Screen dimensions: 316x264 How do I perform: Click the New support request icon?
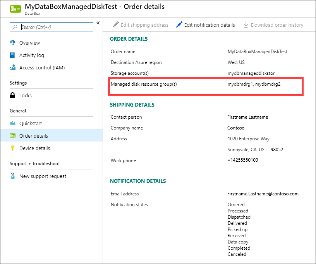[x=12, y=176]
